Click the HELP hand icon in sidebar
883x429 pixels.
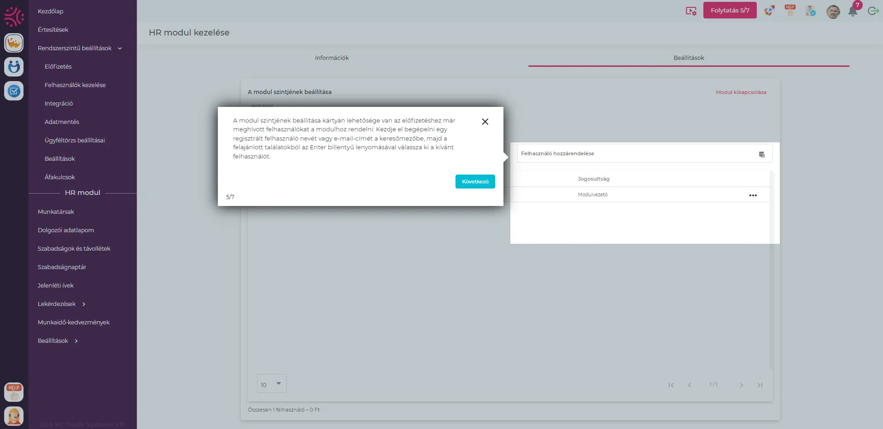point(14,392)
